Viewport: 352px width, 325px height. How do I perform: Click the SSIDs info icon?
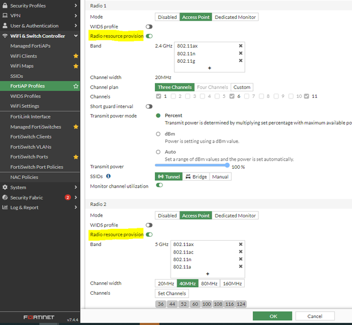click(108, 176)
